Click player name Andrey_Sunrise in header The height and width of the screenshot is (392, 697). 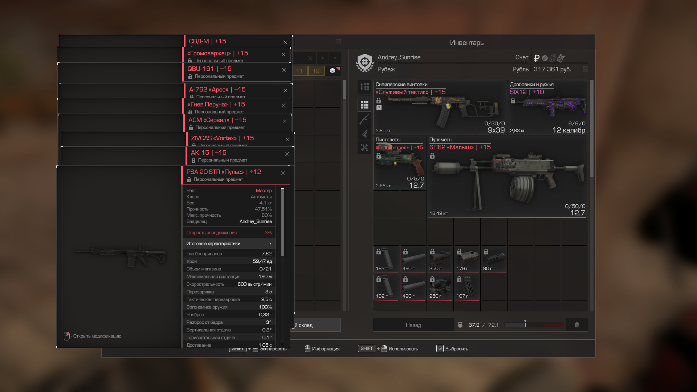399,57
